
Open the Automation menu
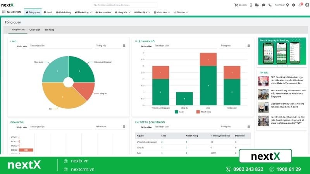103,12
